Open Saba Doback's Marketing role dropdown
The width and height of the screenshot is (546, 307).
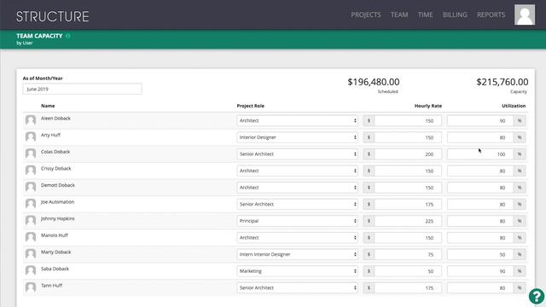tap(298, 271)
